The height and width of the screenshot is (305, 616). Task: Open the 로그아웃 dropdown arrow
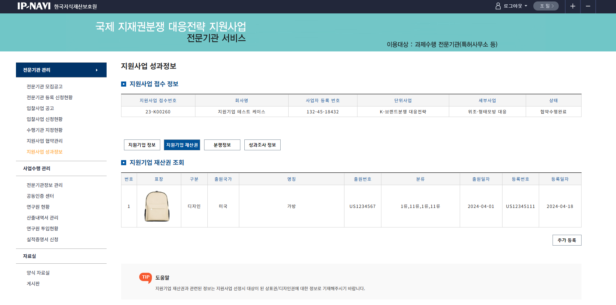[x=526, y=6]
